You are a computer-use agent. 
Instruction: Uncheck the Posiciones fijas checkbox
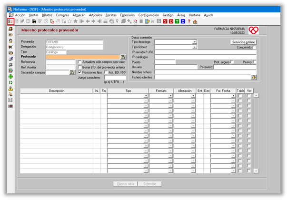(79, 72)
